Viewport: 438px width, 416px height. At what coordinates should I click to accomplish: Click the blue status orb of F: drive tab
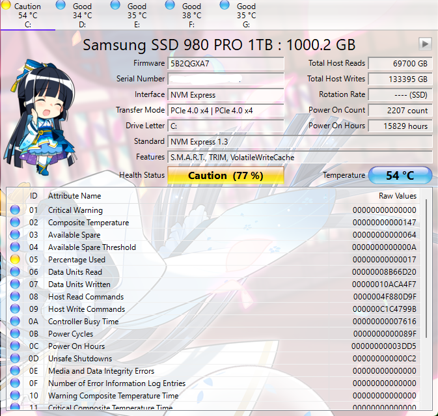click(x=170, y=5)
